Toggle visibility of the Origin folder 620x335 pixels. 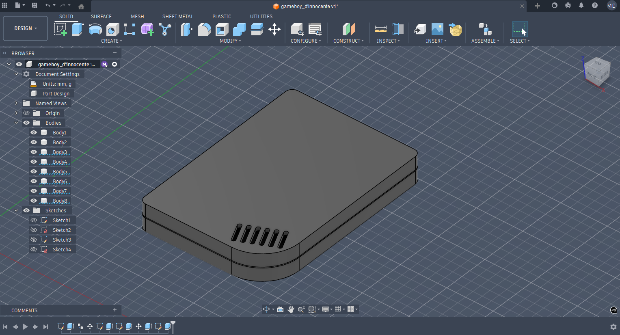tap(26, 113)
